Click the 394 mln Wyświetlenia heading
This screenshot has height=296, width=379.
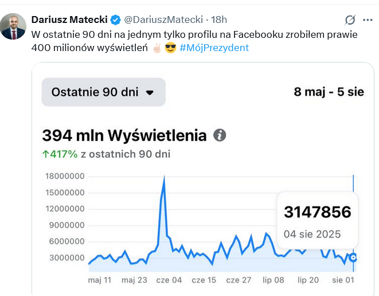(x=124, y=135)
